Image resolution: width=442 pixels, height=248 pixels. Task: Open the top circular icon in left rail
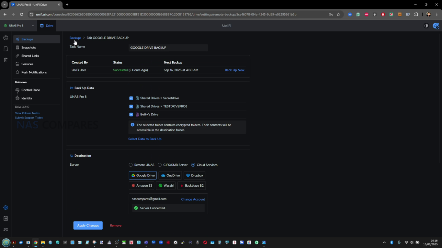click(x=6, y=38)
